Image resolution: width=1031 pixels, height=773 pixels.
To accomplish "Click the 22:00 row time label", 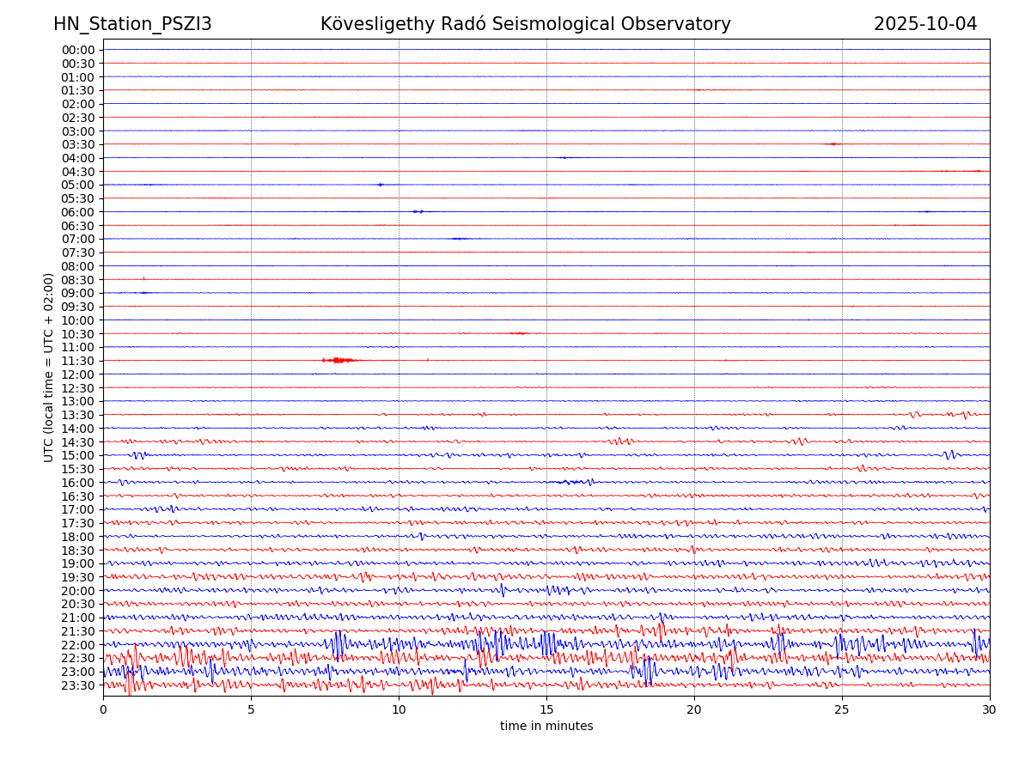I will [78, 645].
